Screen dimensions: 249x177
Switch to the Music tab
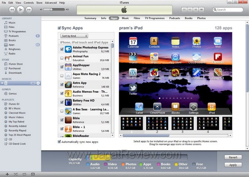click(125, 18)
